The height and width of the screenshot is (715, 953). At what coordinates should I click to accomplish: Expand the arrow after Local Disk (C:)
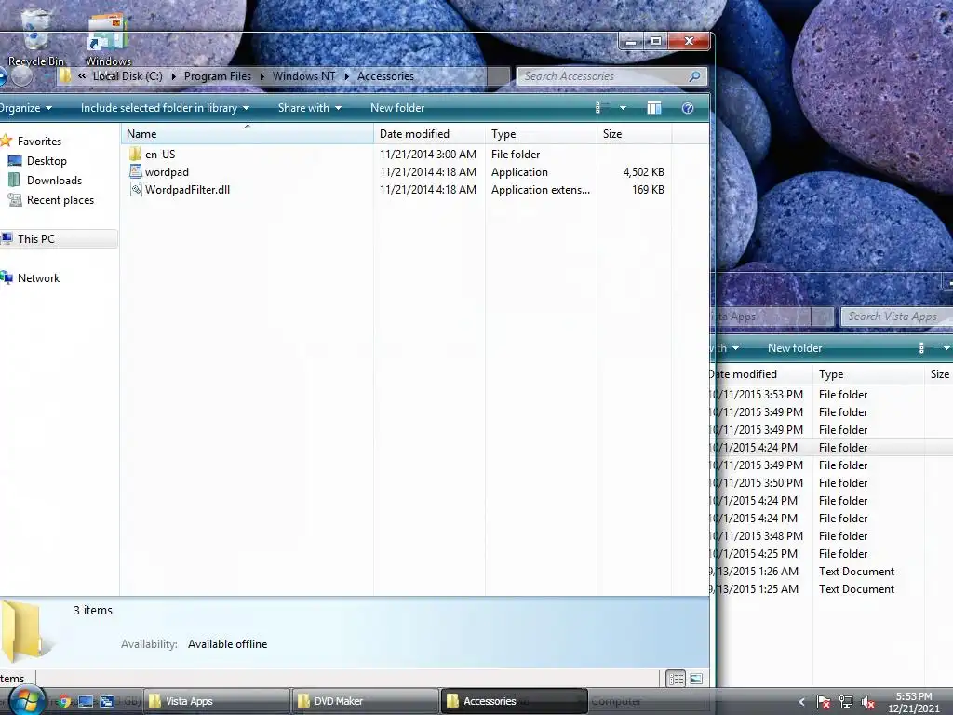pos(173,76)
